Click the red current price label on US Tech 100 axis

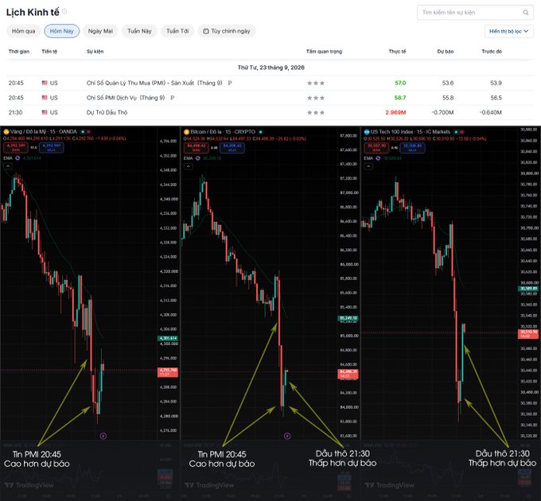coord(528,334)
